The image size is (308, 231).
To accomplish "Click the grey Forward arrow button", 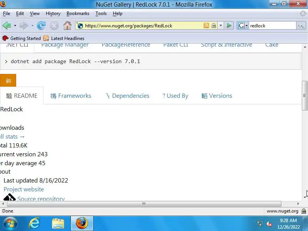I will click(x=23, y=25).
